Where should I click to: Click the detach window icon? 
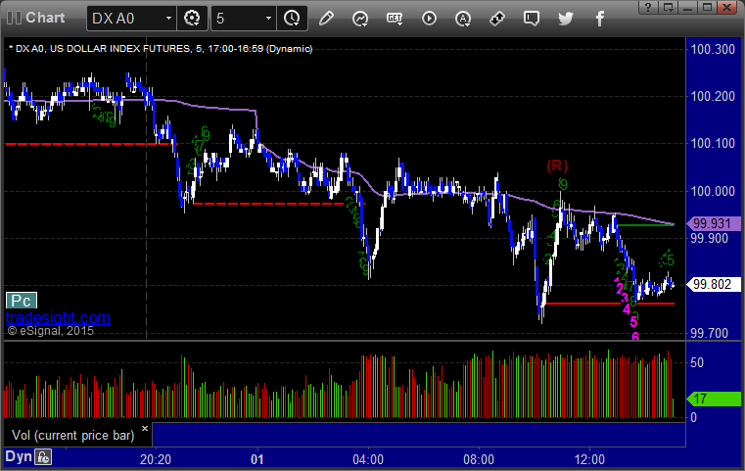tap(668, 7)
